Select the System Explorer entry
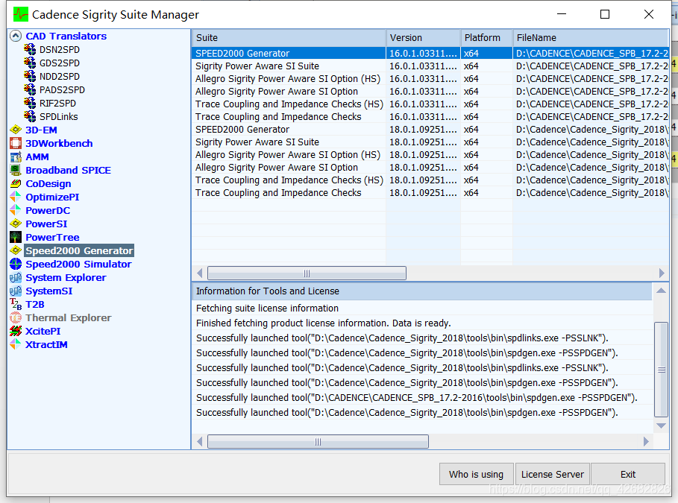 tap(66, 277)
